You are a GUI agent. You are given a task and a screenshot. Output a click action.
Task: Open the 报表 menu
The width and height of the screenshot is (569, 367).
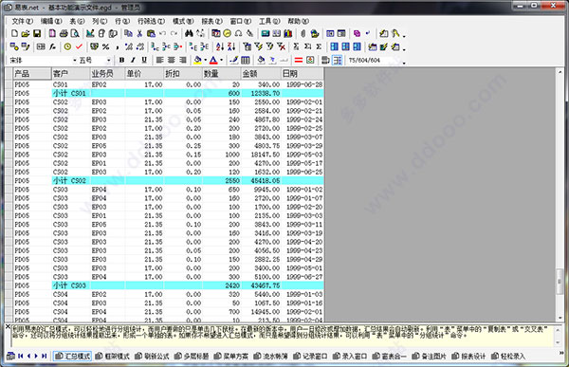pyautogui.click(x=211, y=21)
